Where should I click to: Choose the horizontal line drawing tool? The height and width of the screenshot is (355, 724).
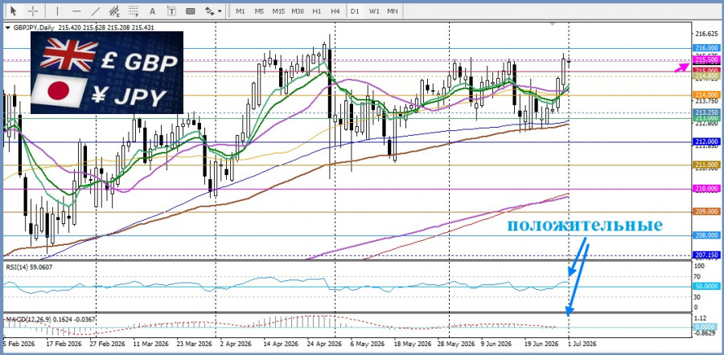point(76,10)
